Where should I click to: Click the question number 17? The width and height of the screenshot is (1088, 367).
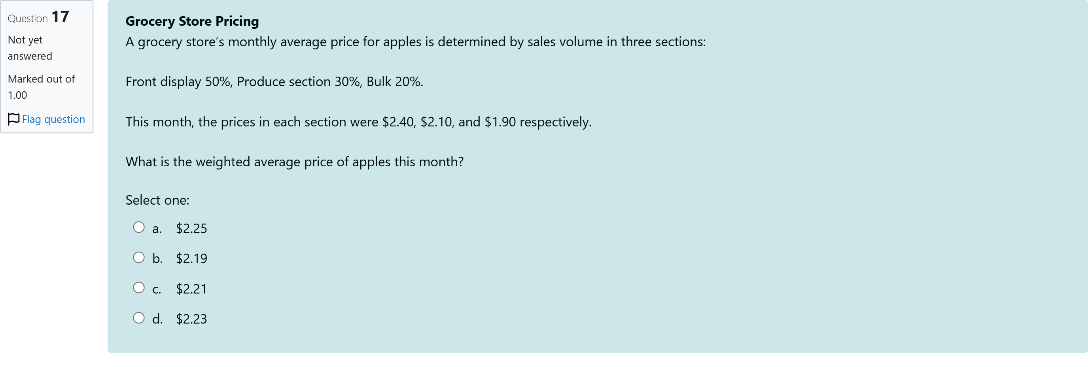coord(60,17)
